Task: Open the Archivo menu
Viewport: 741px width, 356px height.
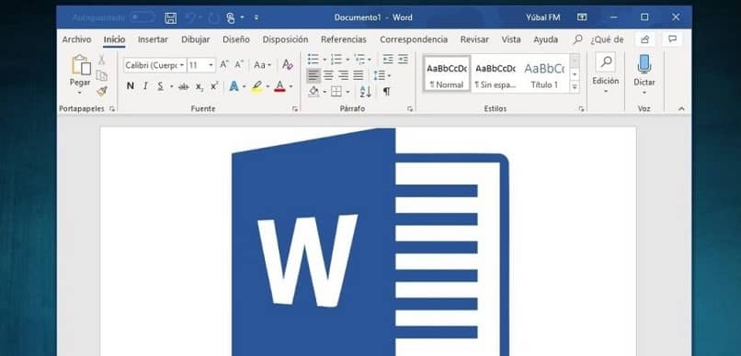Action: pos(76,39)
